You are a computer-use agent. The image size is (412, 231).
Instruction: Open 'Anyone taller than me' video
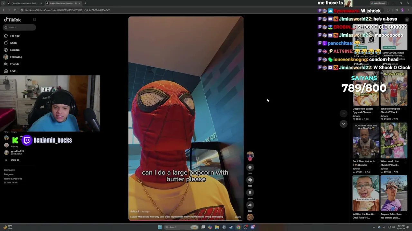point(394,193)
